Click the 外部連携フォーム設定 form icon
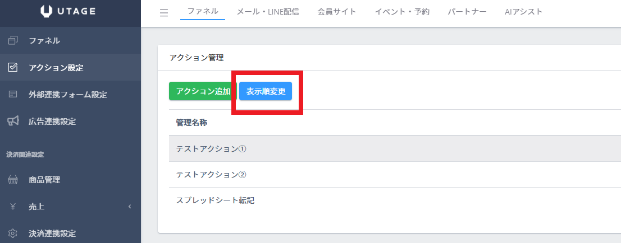 point(13,95)
